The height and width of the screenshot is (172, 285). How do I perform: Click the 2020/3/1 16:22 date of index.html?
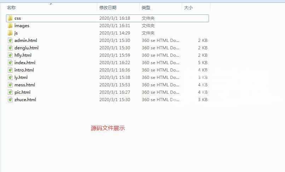[115, 62]
